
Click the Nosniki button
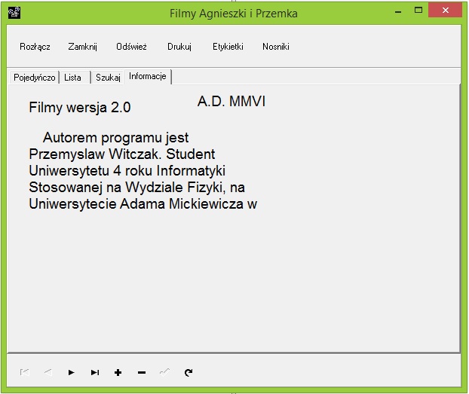[x=276, y=47]
